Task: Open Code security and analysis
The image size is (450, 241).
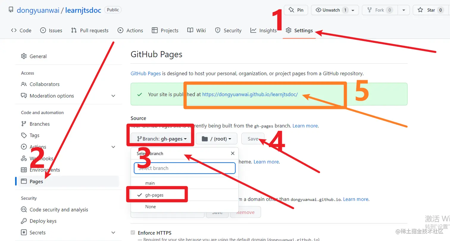Action: point(59,210)
